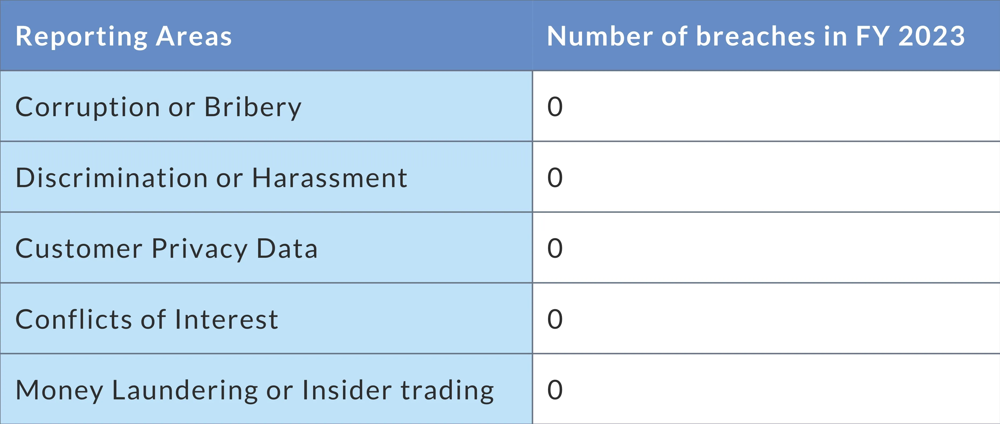The image size is (1000, 424).
Task: Click the word "breaches" in the header
Action: [x=755, y=36]
